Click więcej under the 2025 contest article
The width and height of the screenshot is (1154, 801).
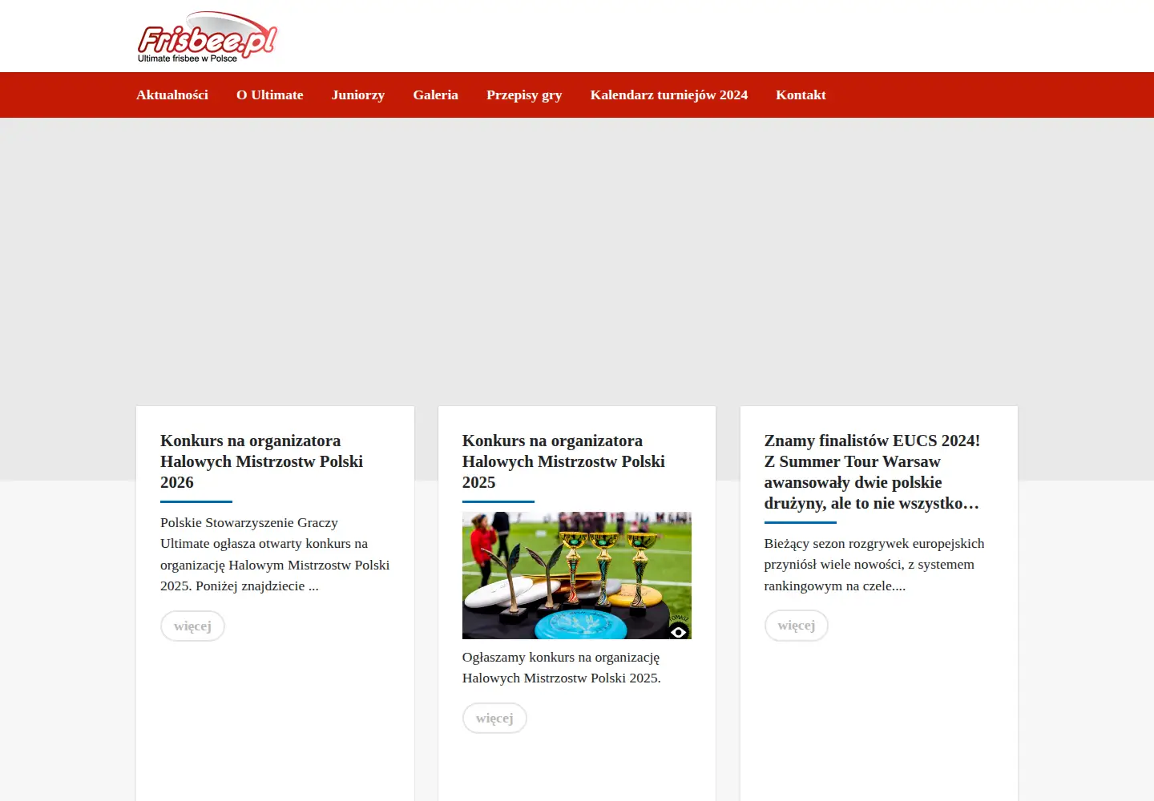[494, 718]
